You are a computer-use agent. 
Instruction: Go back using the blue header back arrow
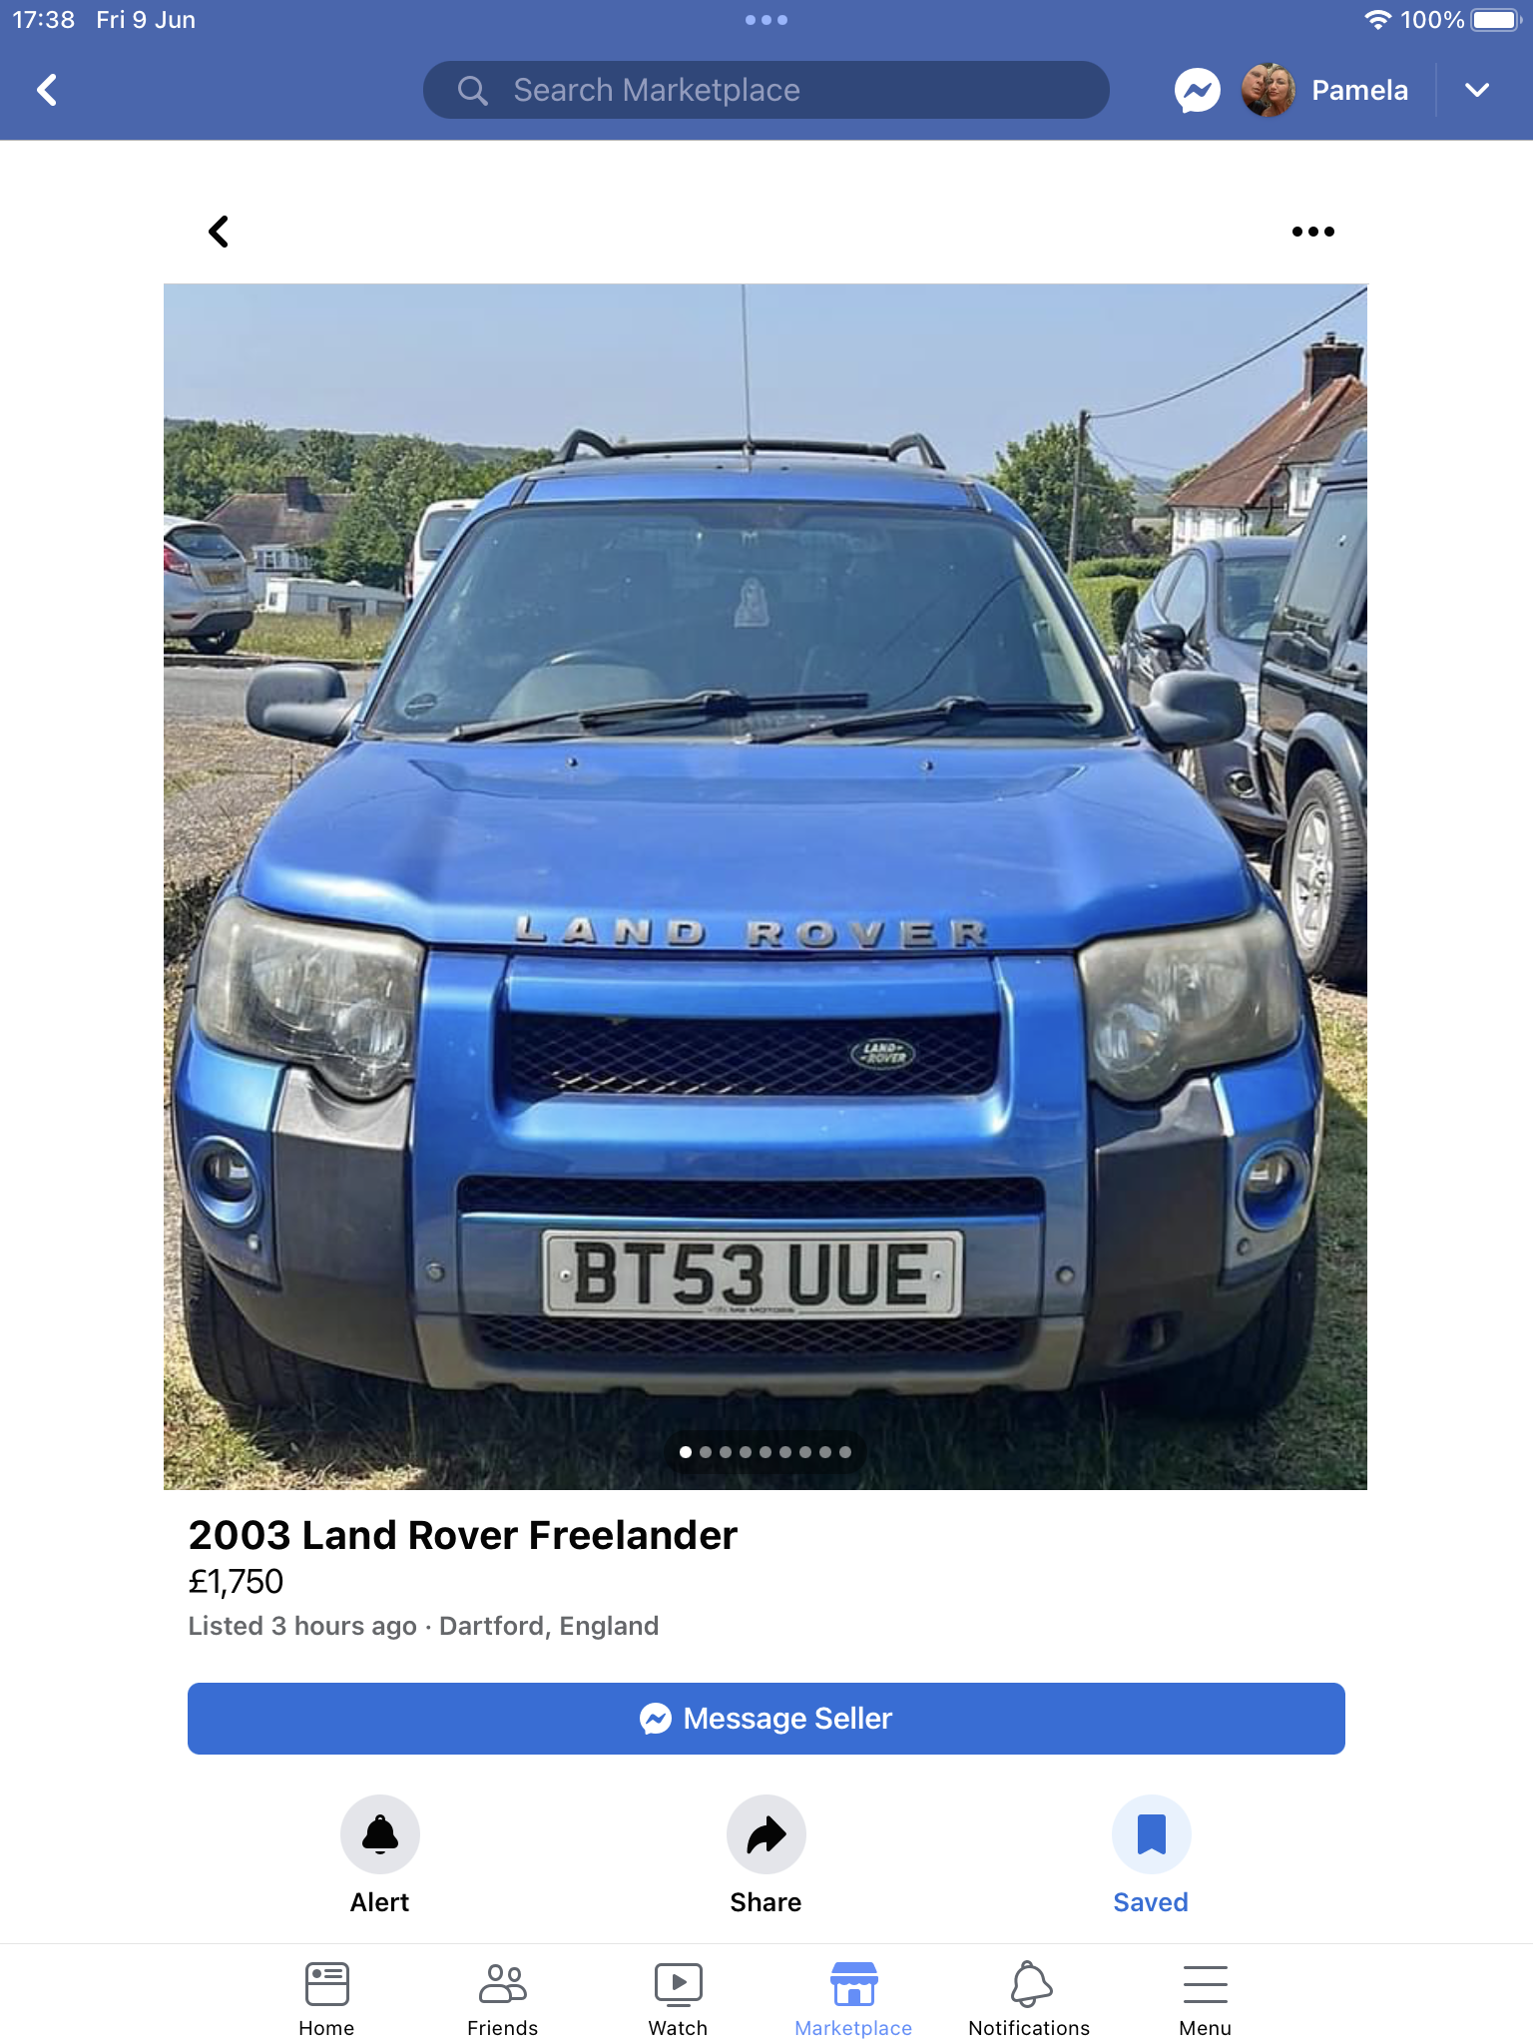47,91
